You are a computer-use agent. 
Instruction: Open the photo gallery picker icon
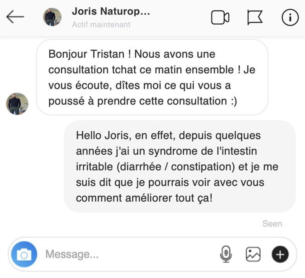tap(253, 254)
